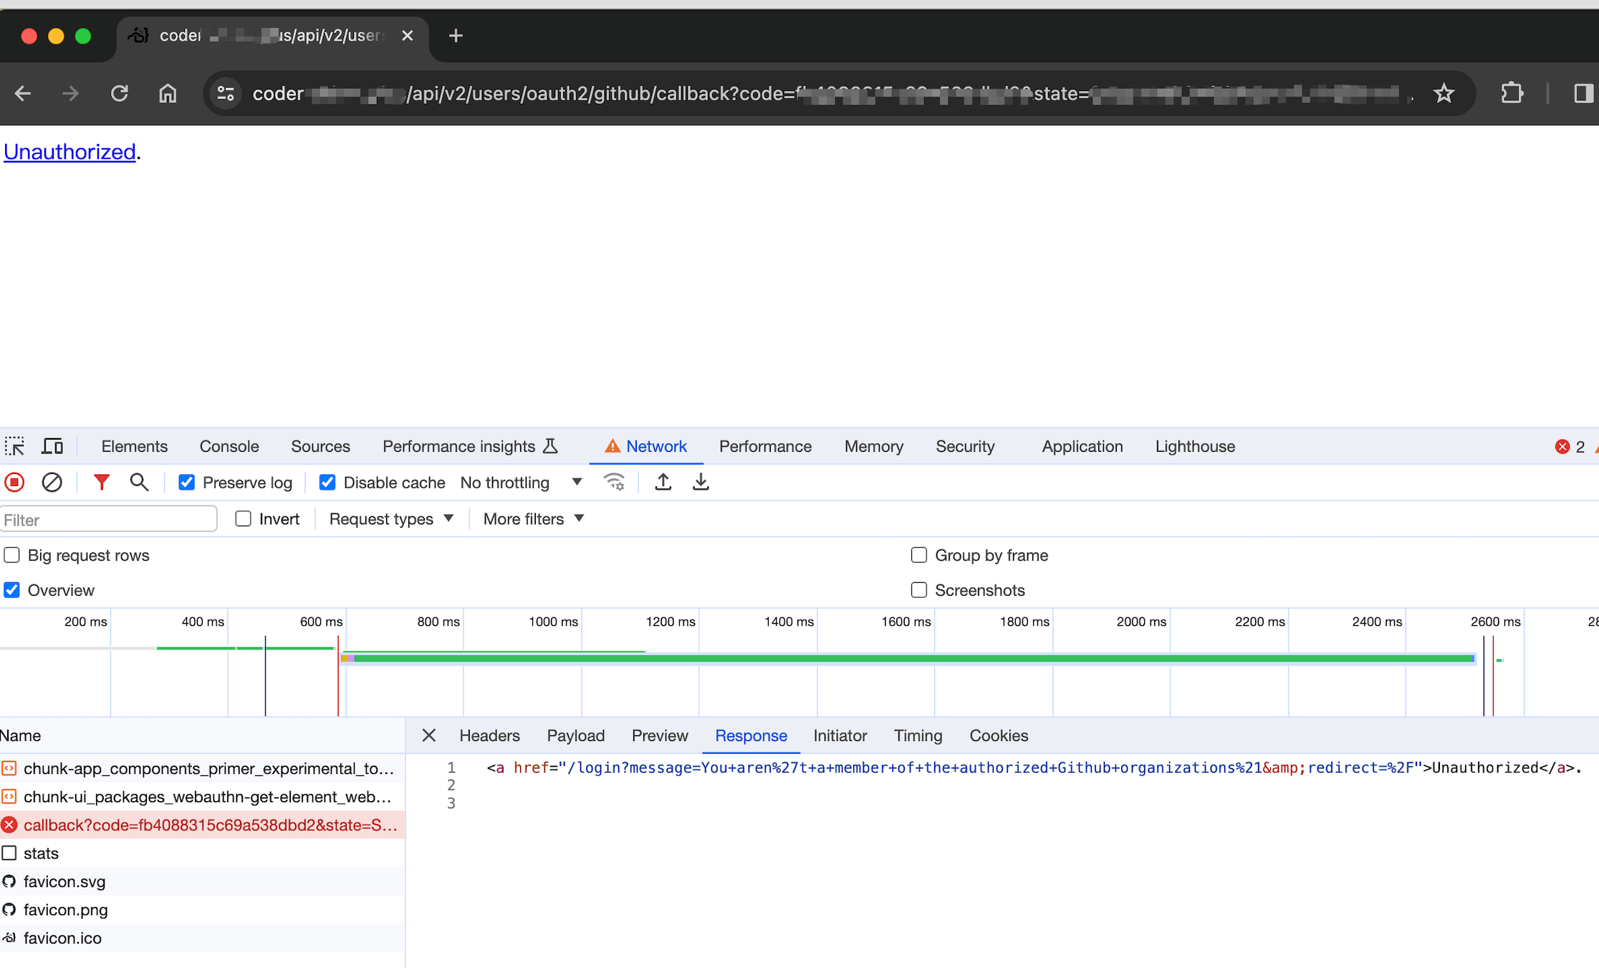Image resolution: width=1599 pixels, height=968 pixels.
Task: Open the No throttling dropdown
Action: pyautogui.click(x=521, y=483)
